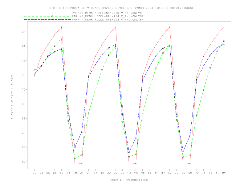This screenshot has width=244, height=188.
Task: Click the blue dashed legend line sample
Action: click(48, 20)
